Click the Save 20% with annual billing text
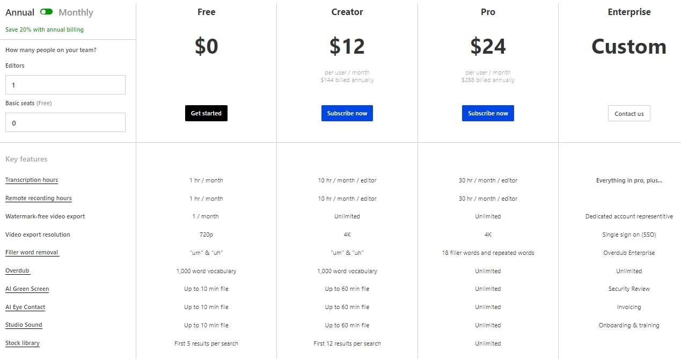This screenshot has height=359, width=681. coord(45,30)
